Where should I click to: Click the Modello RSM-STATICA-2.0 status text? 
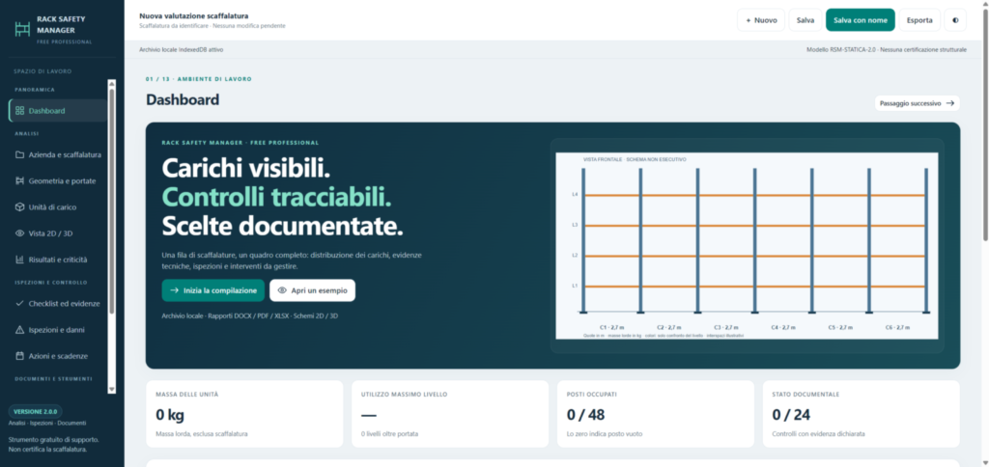(887, 49)
